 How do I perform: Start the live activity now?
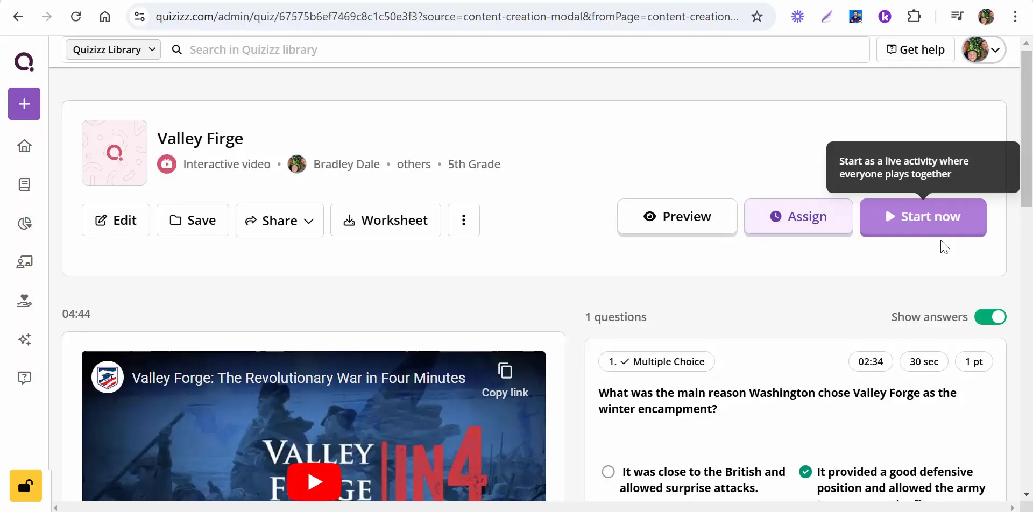pos(923,217)
